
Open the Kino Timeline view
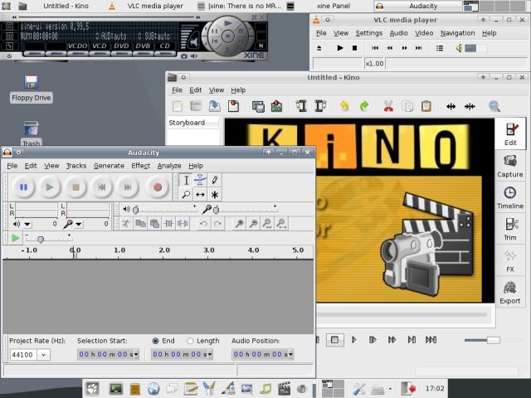[510, 197]
